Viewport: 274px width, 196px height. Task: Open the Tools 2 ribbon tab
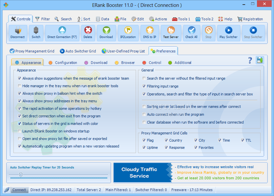[x=204, y=19]
